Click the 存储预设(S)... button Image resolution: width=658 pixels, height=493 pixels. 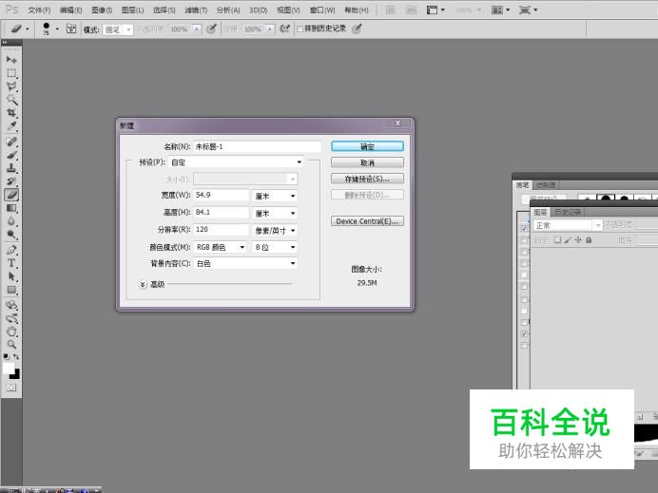point(367,179)
